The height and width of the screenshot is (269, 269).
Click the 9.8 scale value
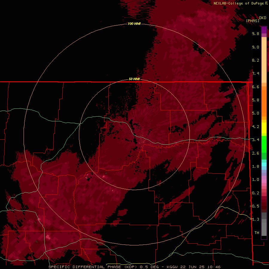click(x=256, y=33)
